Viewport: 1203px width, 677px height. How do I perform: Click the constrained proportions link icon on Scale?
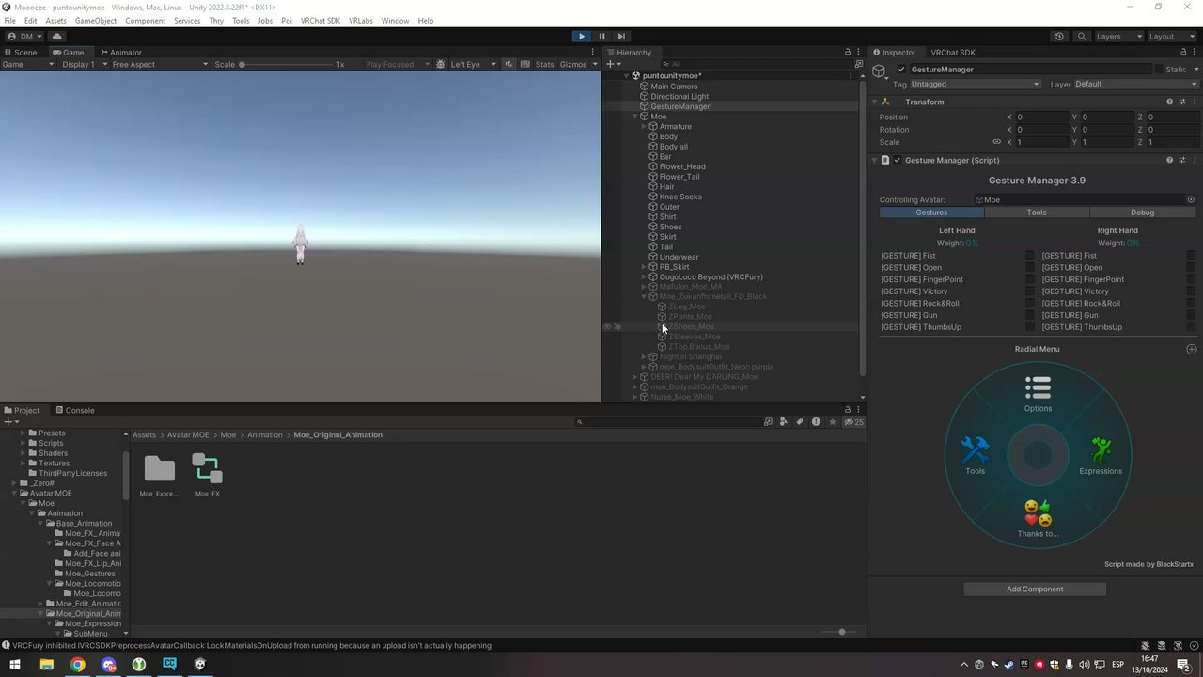[x=996, y=142]
